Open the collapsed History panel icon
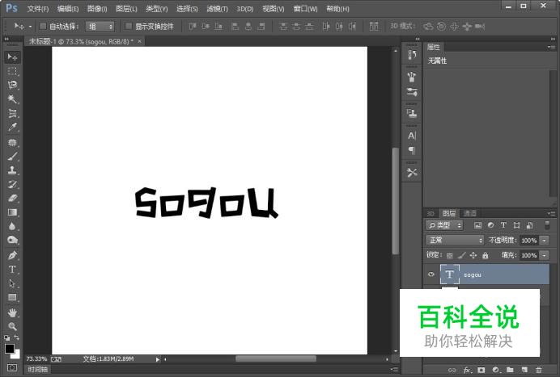The image size is (560, 377). coord(412,55)
